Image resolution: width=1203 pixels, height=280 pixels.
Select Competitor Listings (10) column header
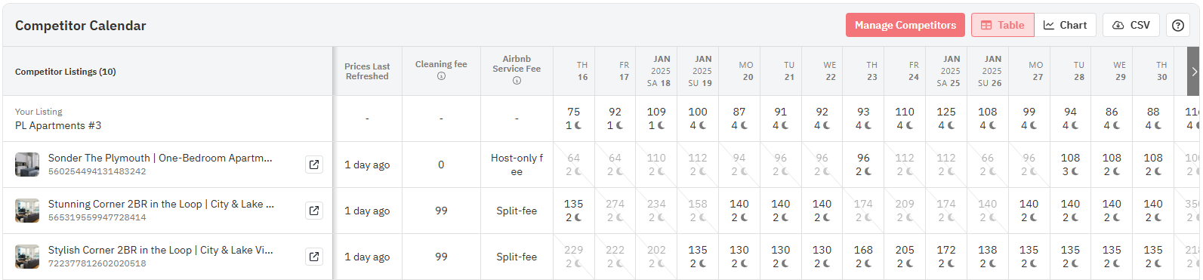66,72
